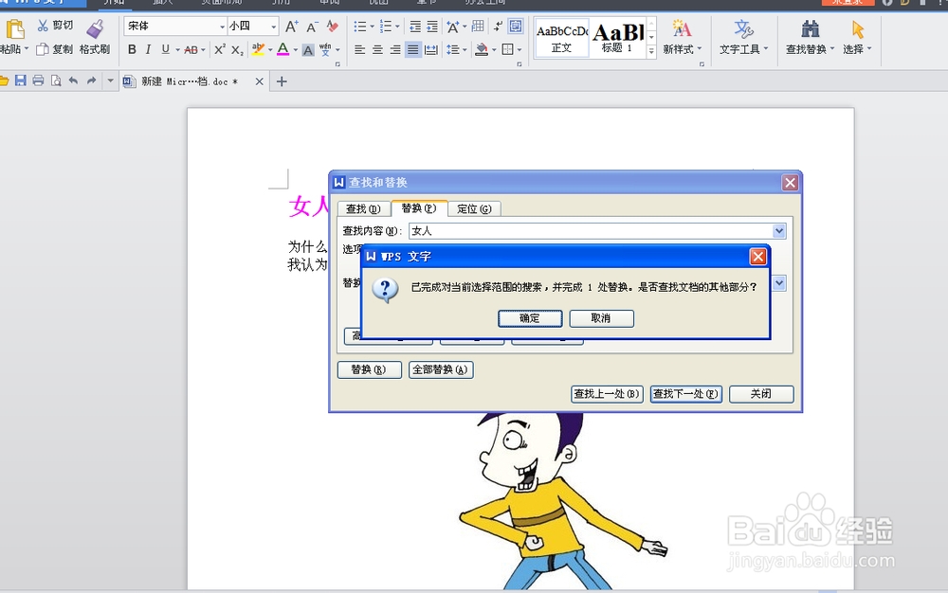Toggle italic formatting
The image size is (948, 593).
click(x=148, y=49)
